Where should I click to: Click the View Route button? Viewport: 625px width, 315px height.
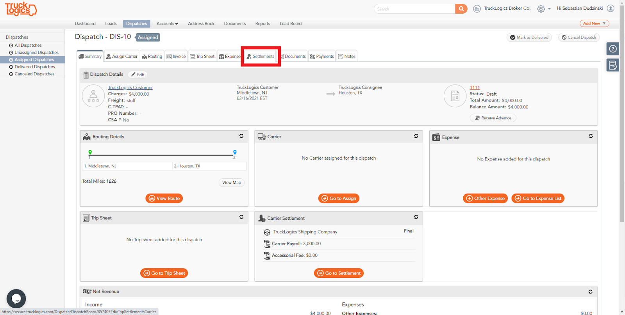tap(164, 198)
